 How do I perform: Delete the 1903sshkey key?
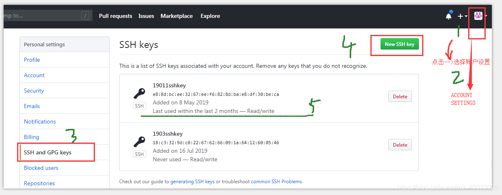click(x=400, y=145)
